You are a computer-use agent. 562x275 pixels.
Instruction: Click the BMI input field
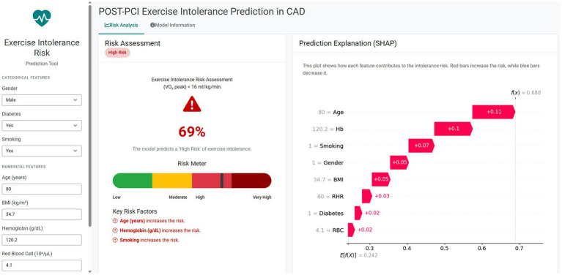[x=42, y=214]
